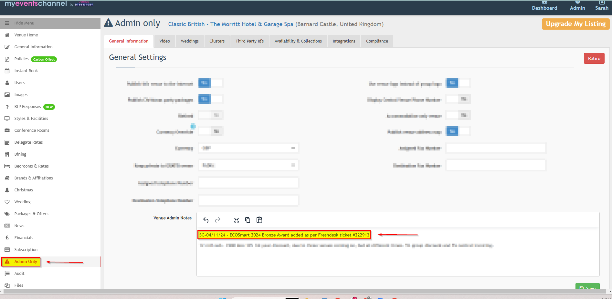
Task: Open the second dropdown below currency
Action: click(x=248, y=165)
